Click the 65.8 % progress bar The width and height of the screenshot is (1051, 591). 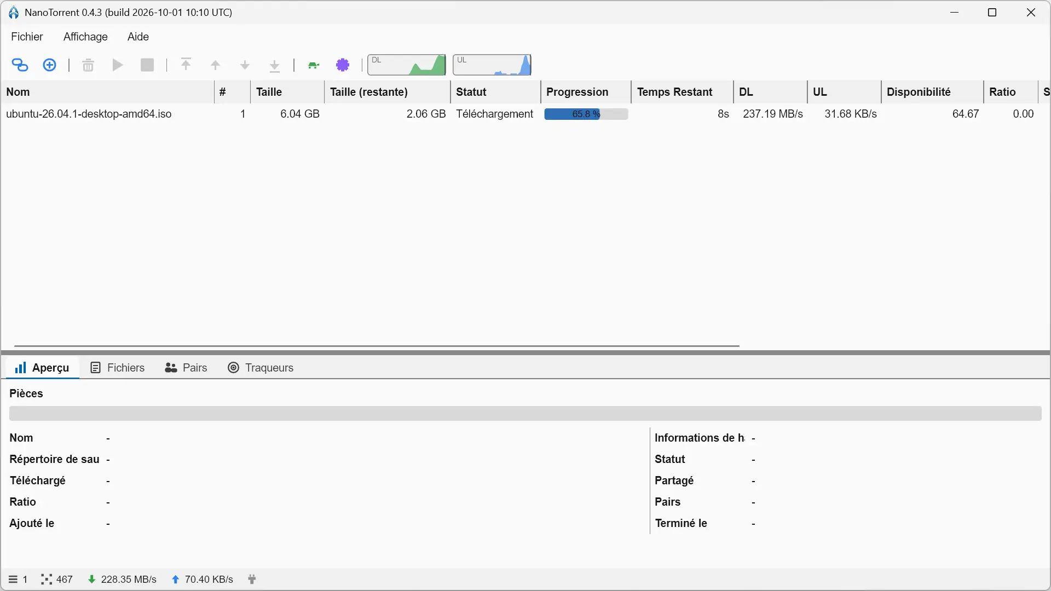coord(586,114)
